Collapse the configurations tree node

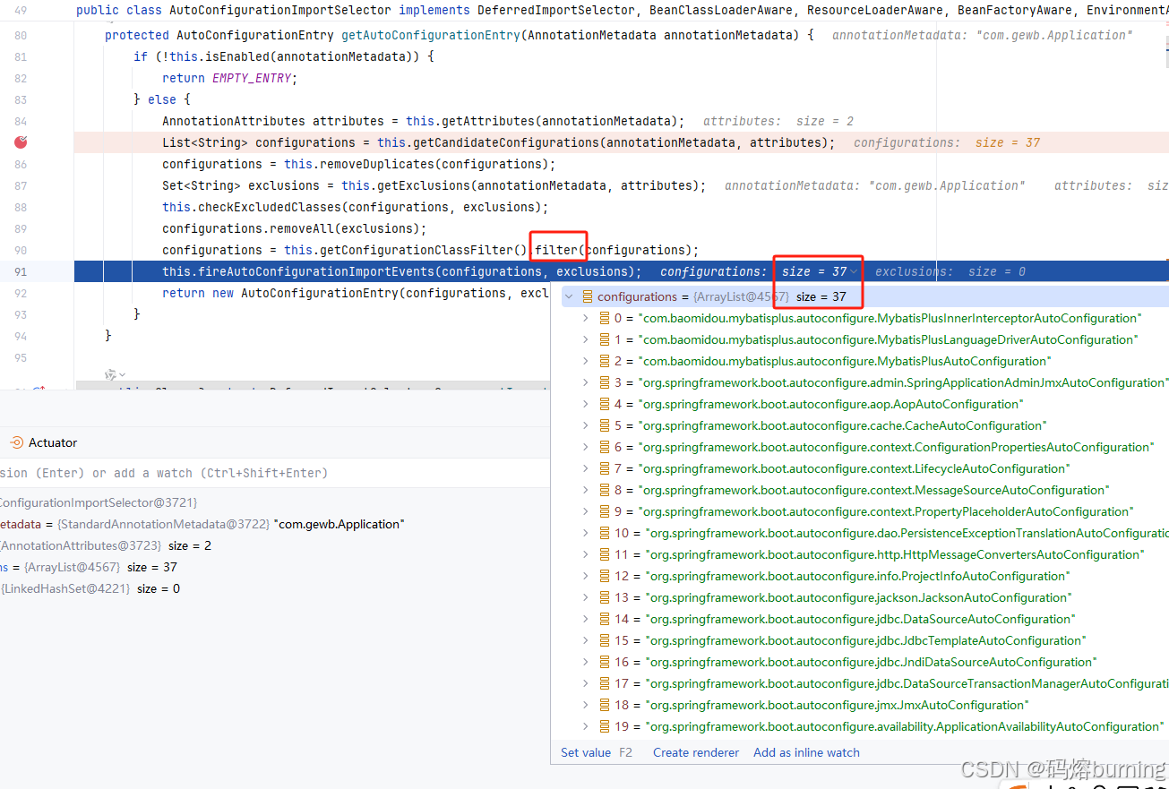[569, 296]
